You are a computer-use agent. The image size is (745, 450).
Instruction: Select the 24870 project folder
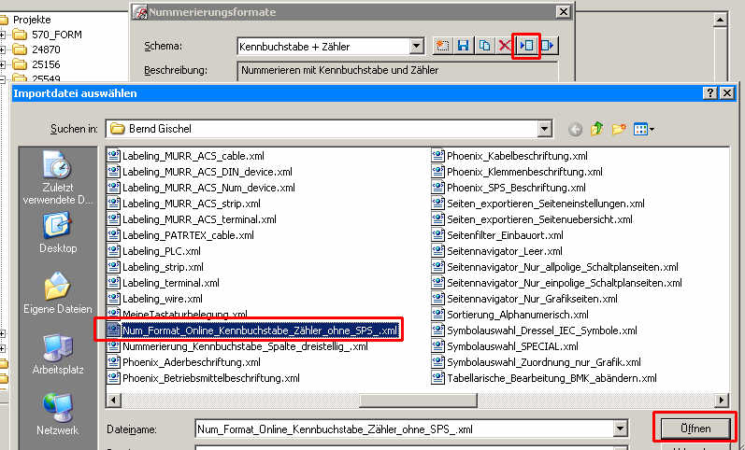(x=36, y=49)
